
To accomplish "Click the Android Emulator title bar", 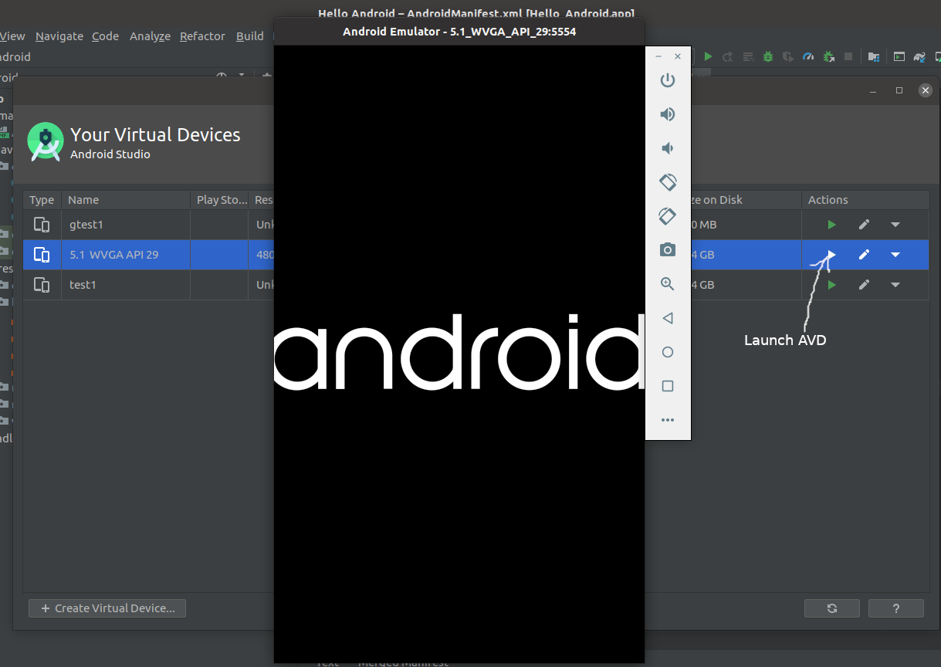I will 459,32.
